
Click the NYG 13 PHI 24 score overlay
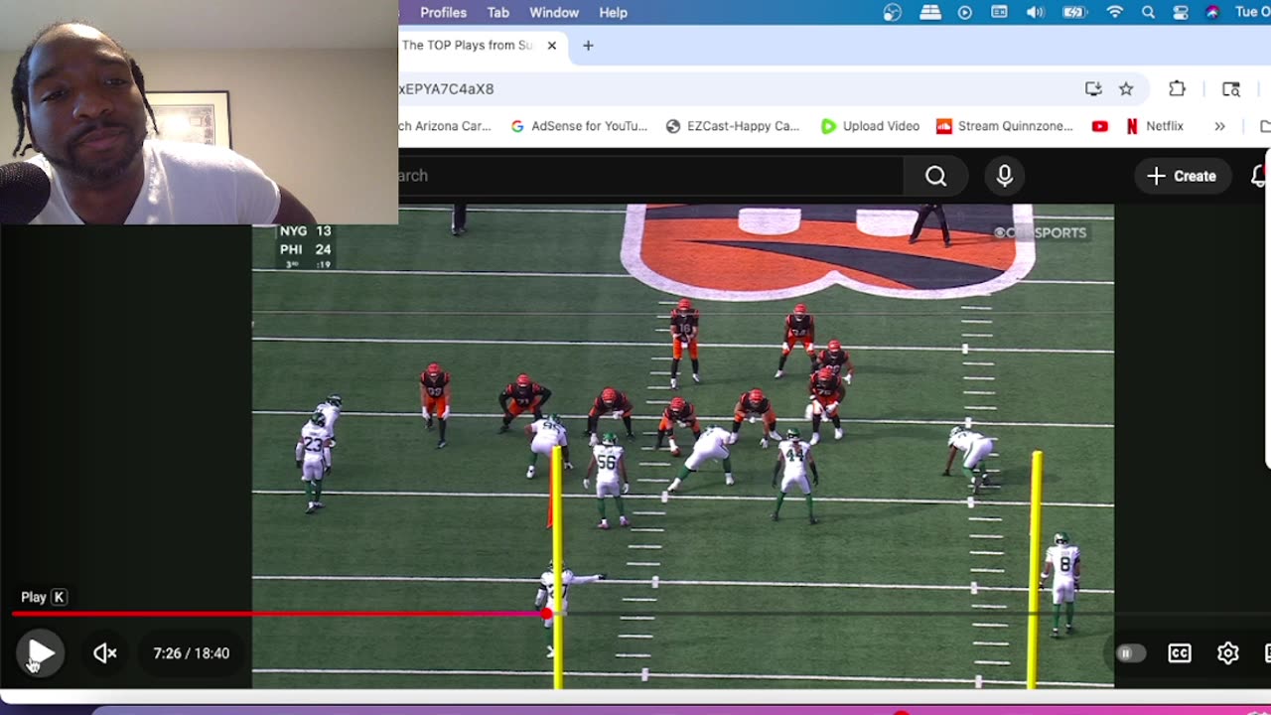[305, 246]
